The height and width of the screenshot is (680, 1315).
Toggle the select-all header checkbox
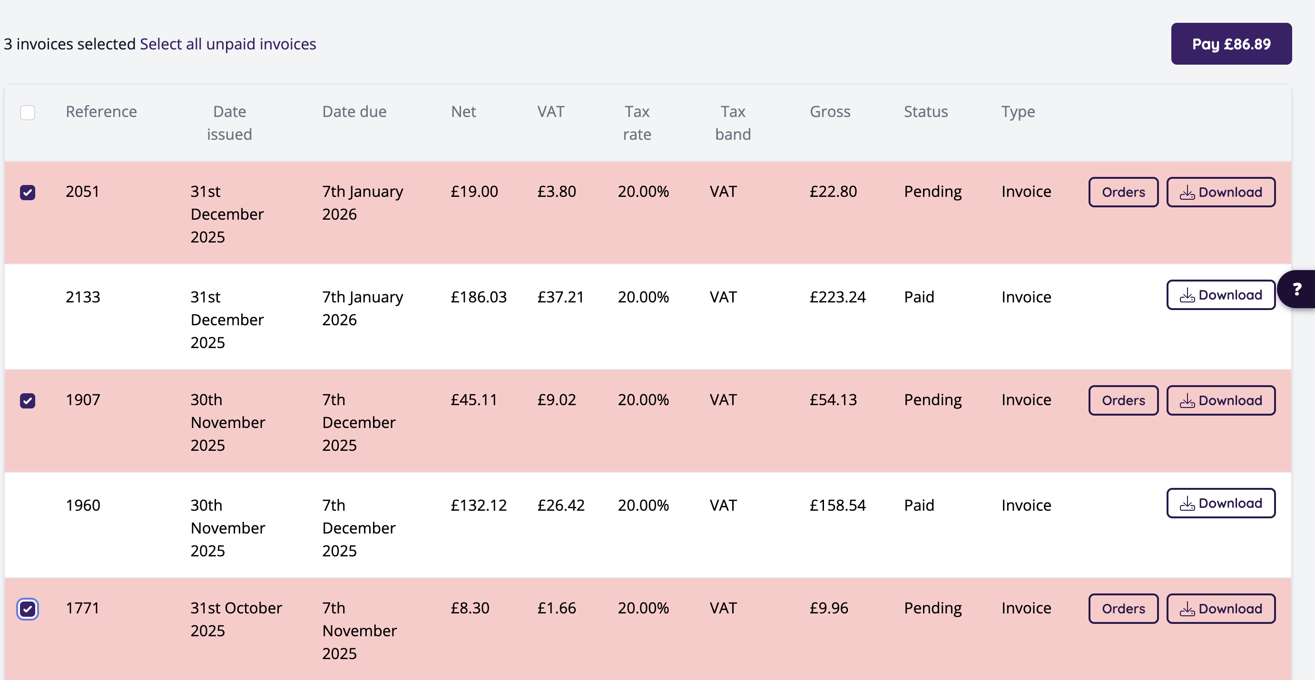[28, 112]
